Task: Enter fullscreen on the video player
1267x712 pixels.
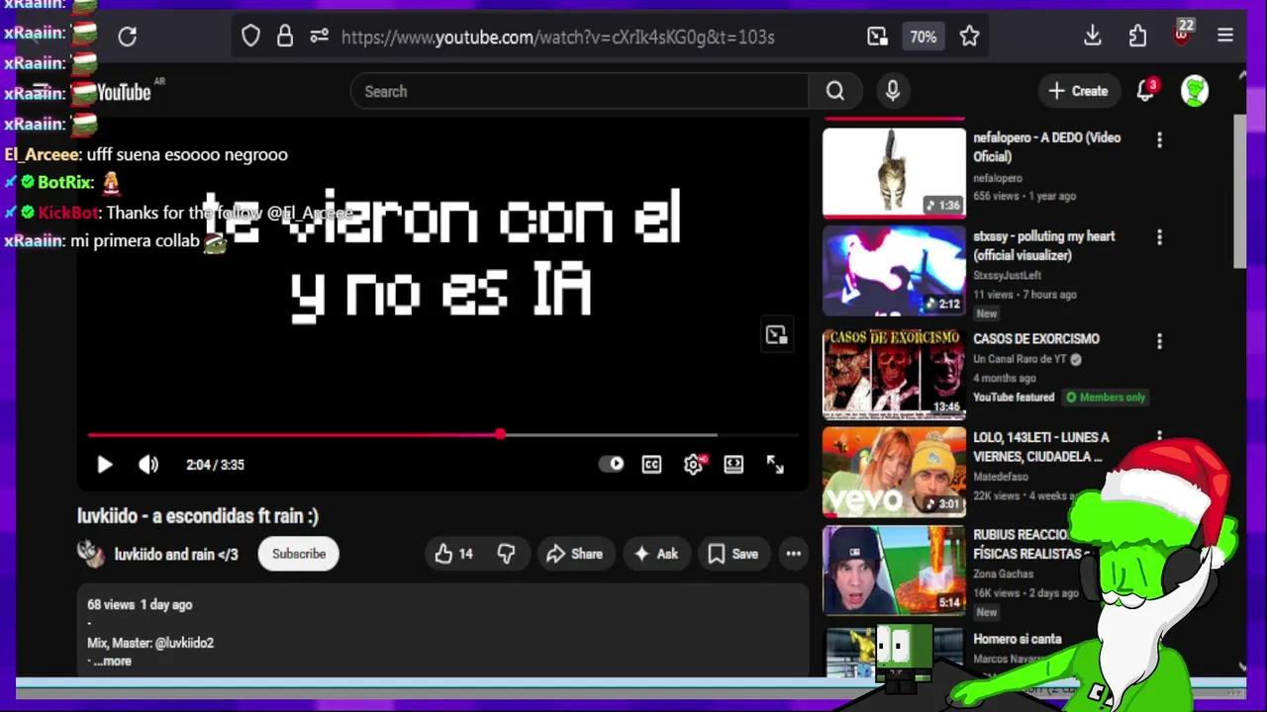Action: coord(775,464)
